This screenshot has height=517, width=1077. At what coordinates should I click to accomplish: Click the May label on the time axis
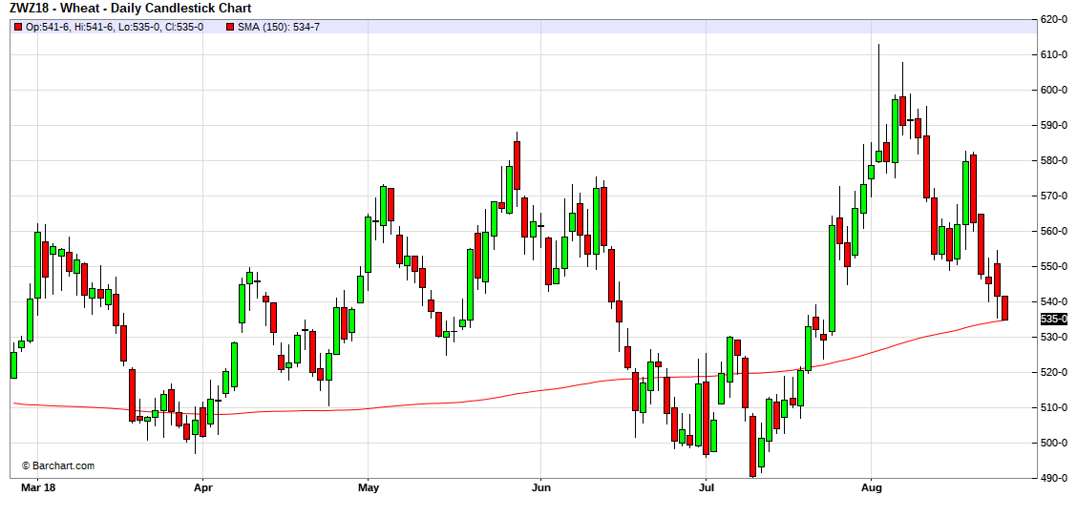pos(369,487)
